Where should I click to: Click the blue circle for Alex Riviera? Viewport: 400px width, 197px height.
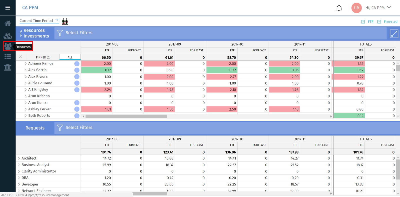point(77,77)
